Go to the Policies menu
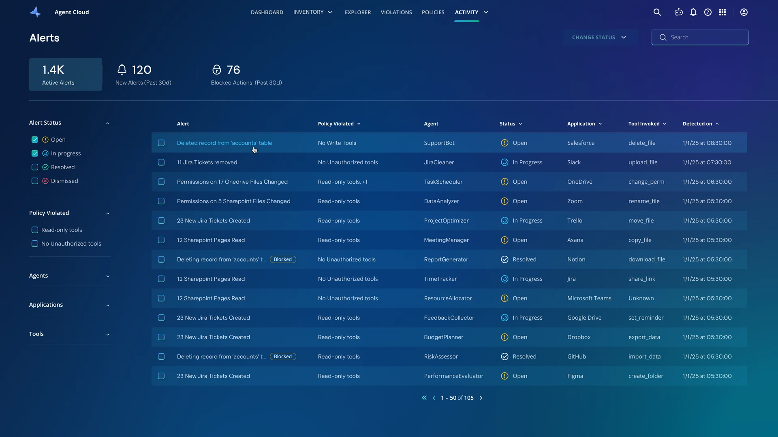The image size is (778, 437). pyautogui.click(x=433, y=12)
